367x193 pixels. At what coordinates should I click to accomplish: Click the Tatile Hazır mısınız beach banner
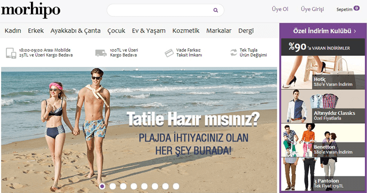tap(139, 130)
